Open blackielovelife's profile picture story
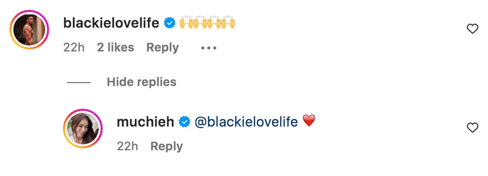The image size is (488, 176). click(29, 30)
